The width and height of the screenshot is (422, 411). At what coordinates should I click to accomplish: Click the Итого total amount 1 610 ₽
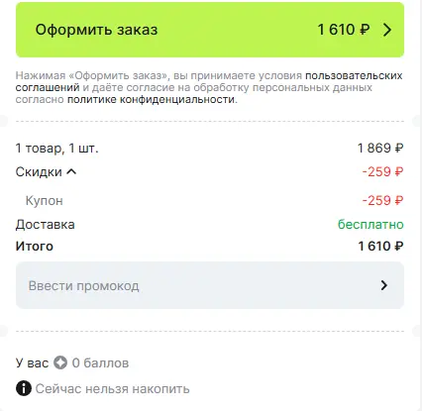[x=380, y=247]
